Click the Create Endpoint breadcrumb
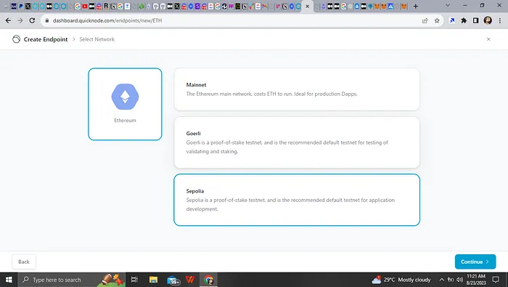Viewport: 508px width, 287px height. [46, 39]
